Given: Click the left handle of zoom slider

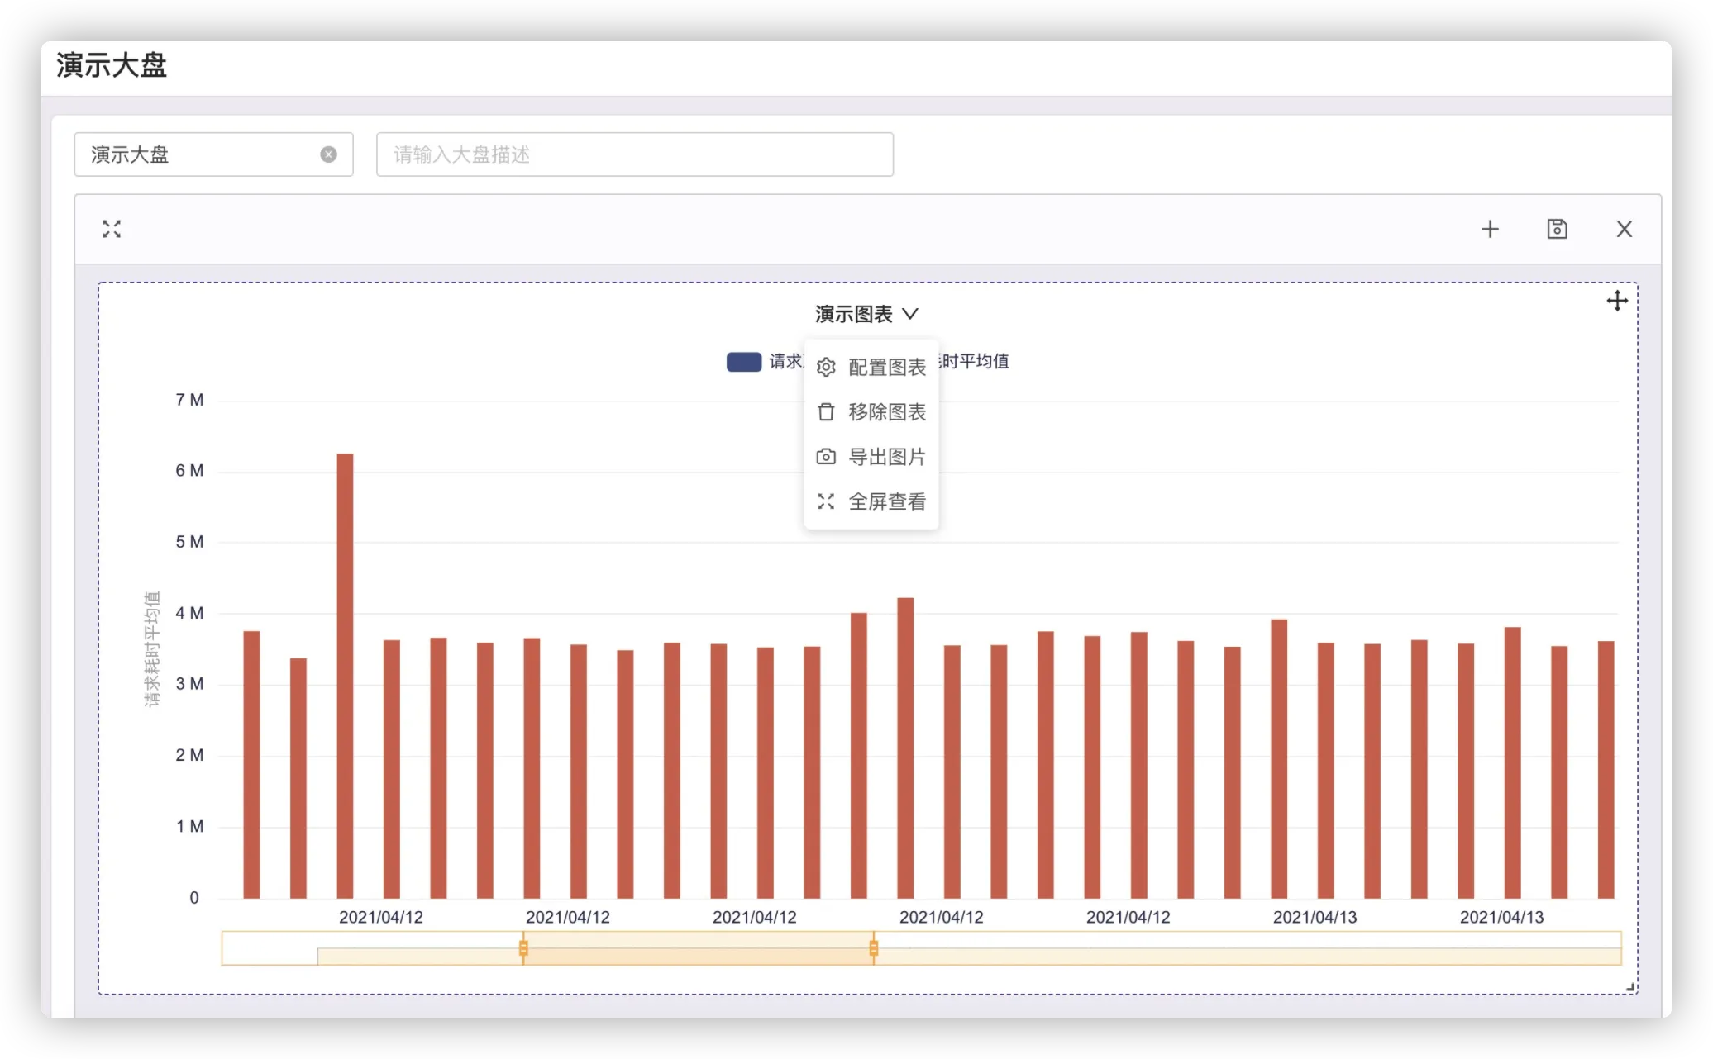Looking at the screenshot, I should point(523,948).
